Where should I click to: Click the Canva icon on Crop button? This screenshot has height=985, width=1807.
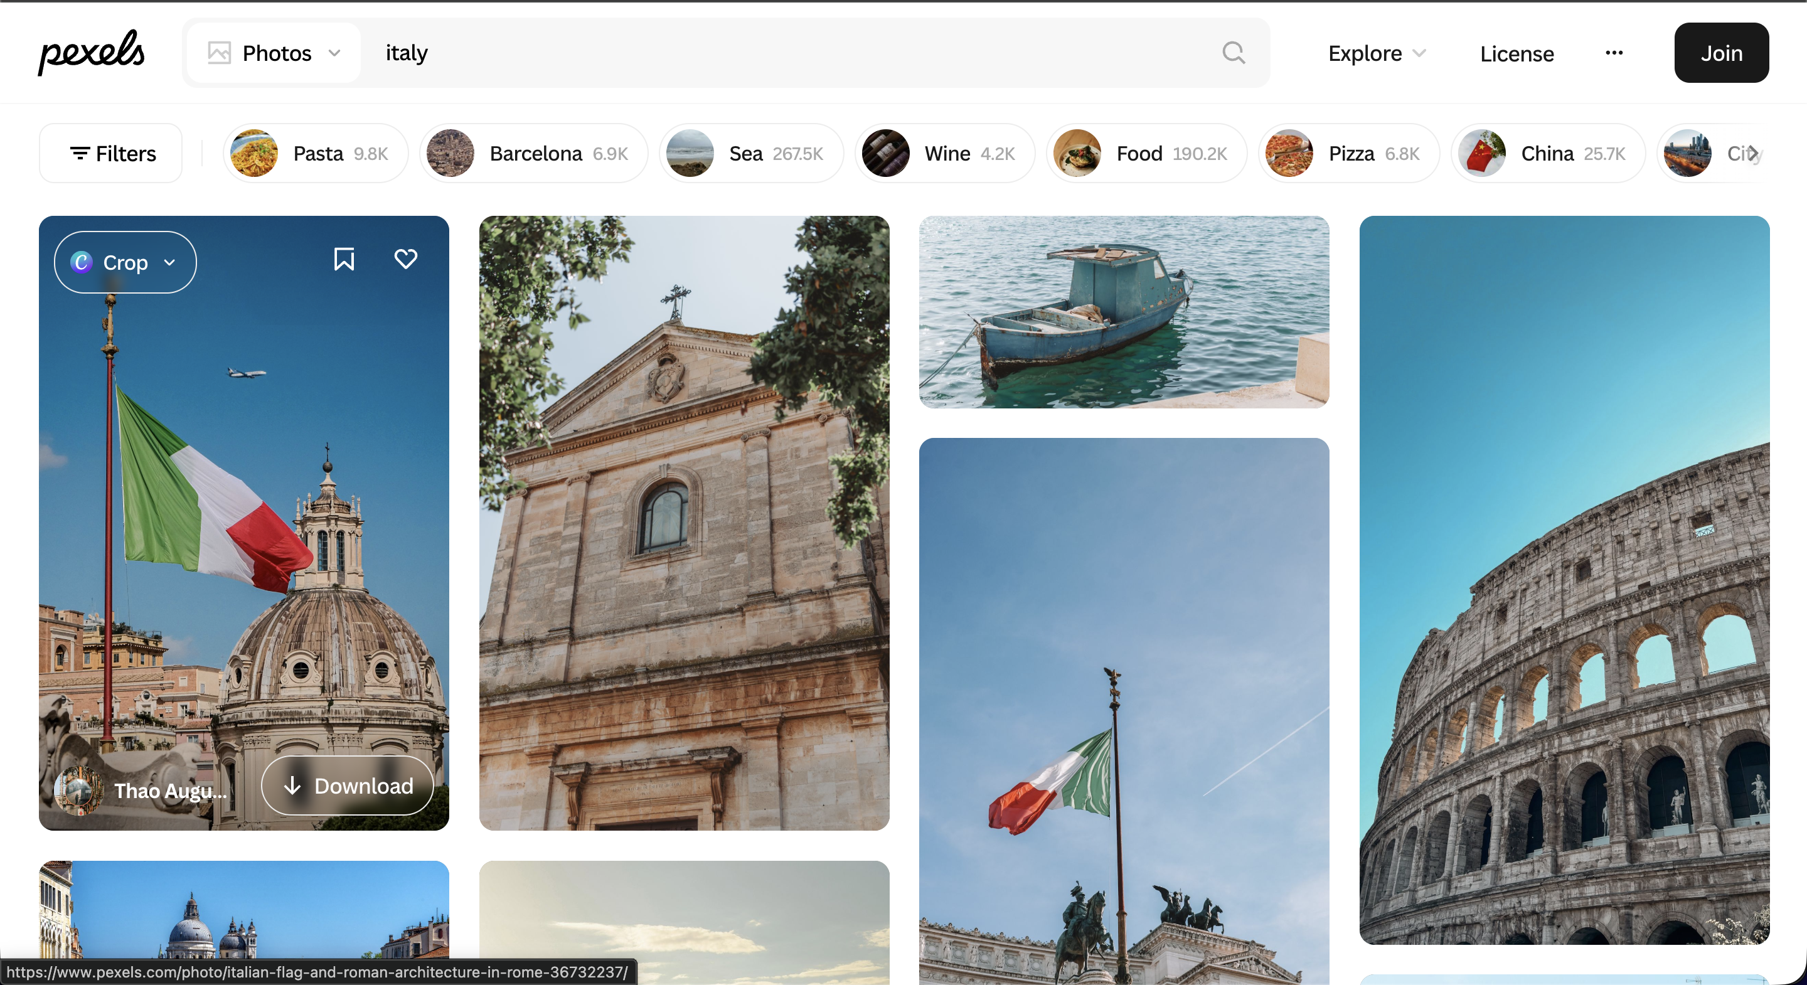point(82,262)
